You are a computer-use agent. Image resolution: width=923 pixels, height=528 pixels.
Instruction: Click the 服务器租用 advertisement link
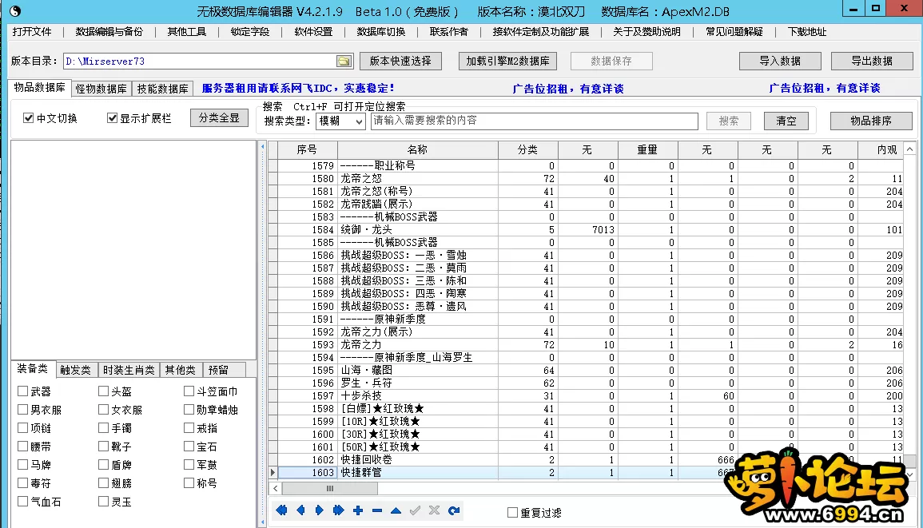(298, 89)
